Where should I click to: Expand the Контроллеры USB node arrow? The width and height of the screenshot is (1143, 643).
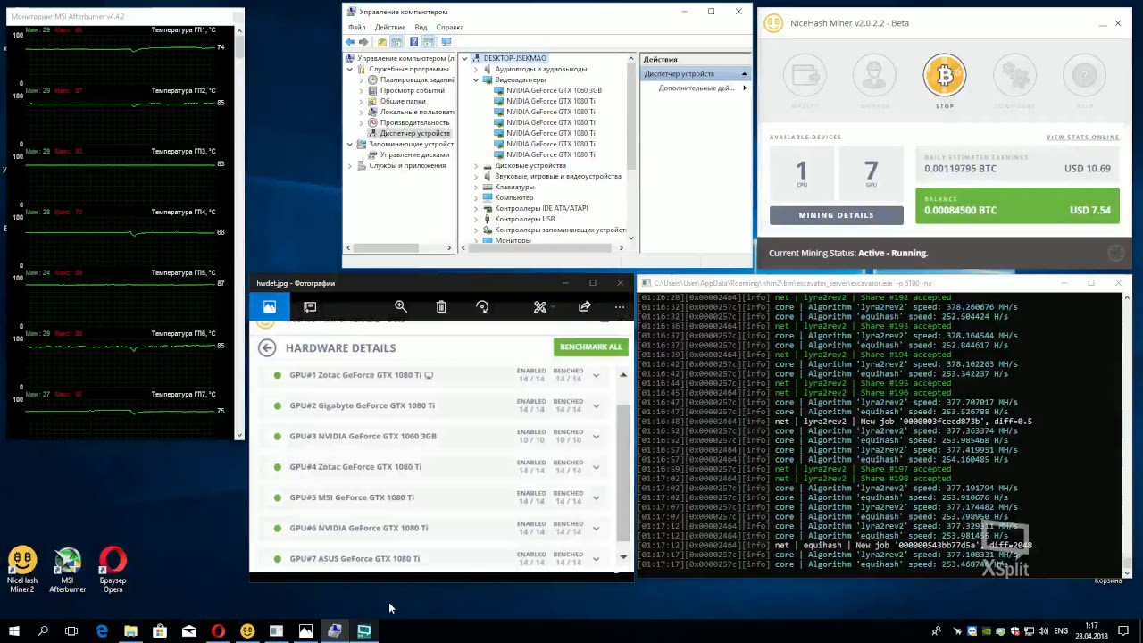click(x=476, y=219)
